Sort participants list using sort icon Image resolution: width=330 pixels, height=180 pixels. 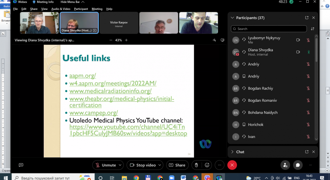pos(313,29)
